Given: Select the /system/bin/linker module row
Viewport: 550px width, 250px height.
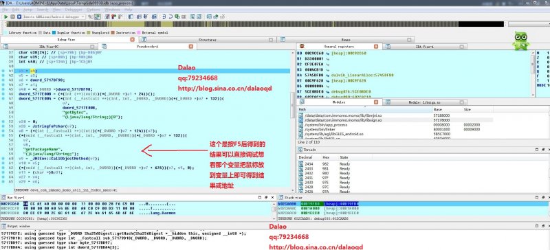Looking at the screenshot, I should click(395, 129).
